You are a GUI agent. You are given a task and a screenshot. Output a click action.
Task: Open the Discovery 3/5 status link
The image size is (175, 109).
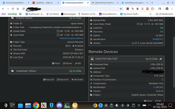pyautogui.click(x=162, y=32)
